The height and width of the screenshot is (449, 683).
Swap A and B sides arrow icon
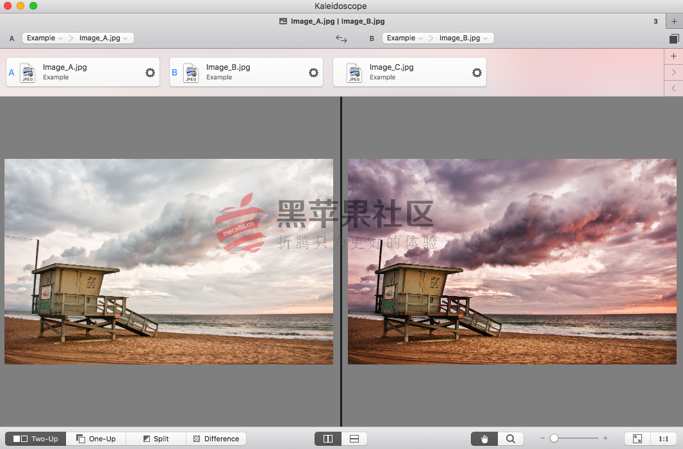pos(341,39)
